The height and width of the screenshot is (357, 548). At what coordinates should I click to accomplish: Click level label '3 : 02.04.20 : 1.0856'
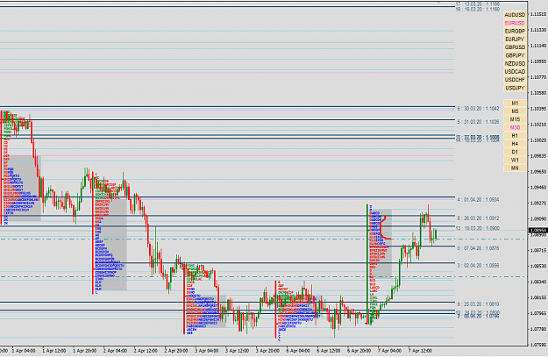[478, 266]
